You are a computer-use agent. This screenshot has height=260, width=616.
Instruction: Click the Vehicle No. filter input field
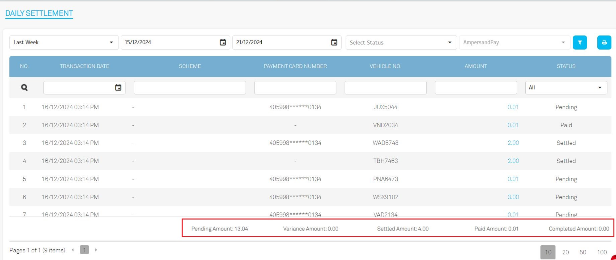point(385,88)
